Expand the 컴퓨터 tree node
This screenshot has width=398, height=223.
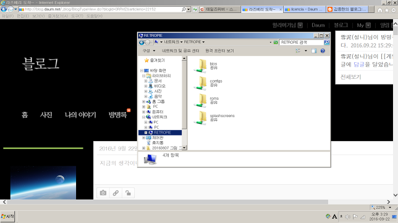coord(143,112)
